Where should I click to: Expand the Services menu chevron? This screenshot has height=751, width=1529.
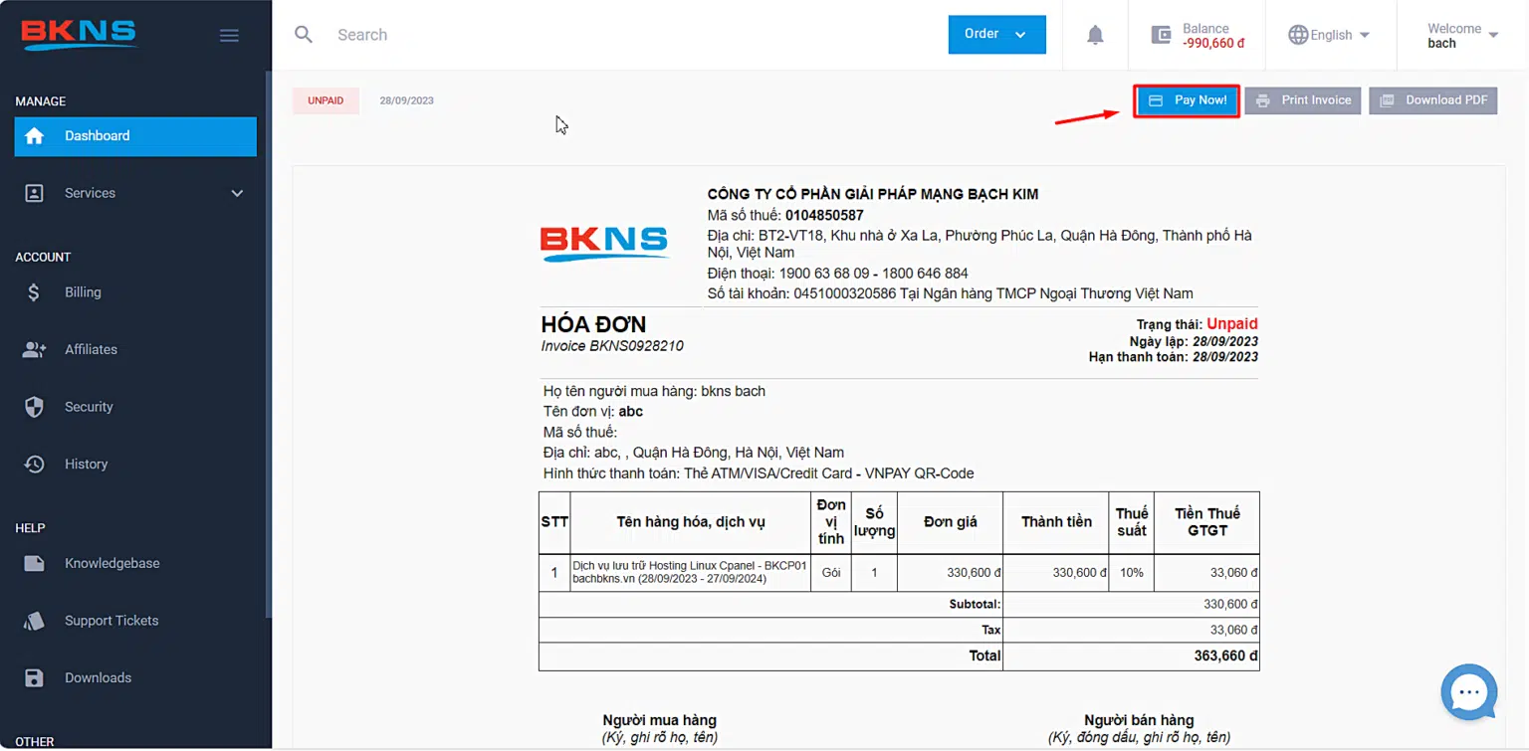237,193
